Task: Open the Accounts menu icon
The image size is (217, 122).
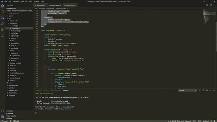Action: coord(2,111)
